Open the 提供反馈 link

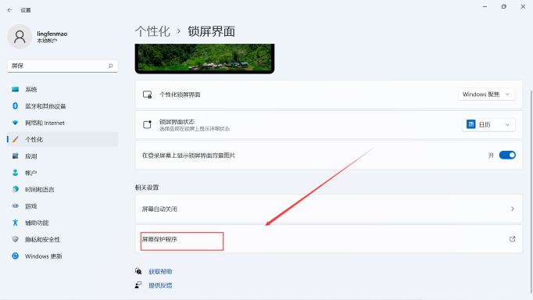coord(160,285)
